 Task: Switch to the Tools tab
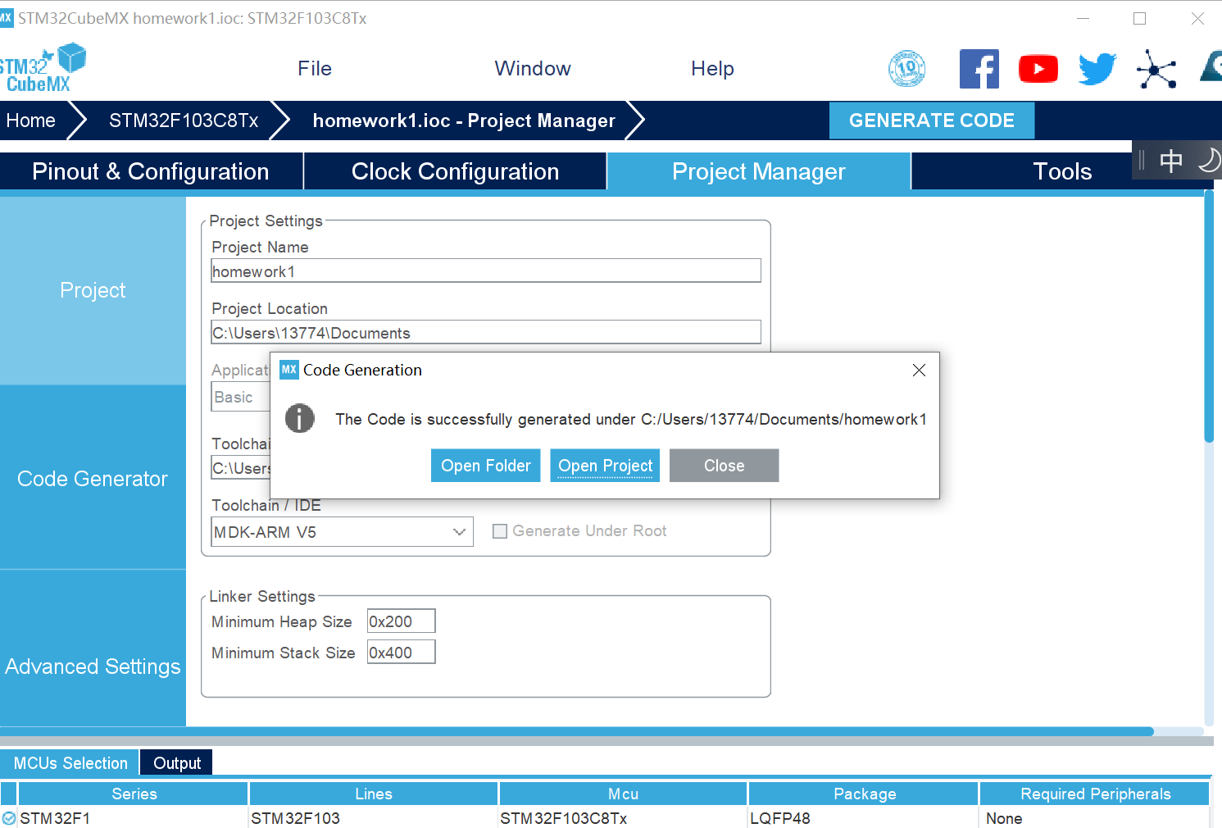1062,171
